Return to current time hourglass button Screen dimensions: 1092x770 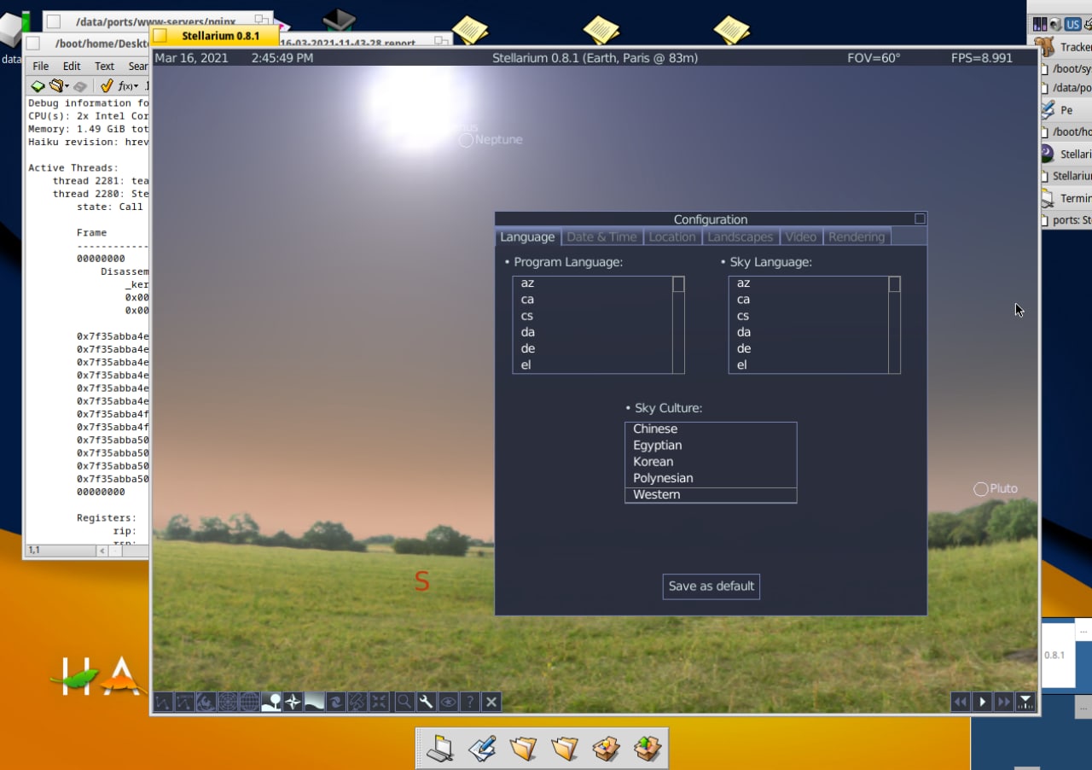(x=1025, y=702)
